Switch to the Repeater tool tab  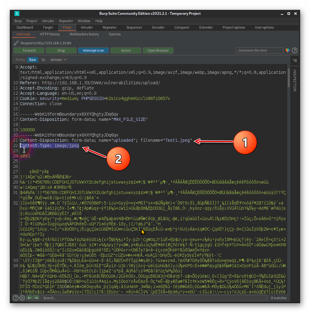[109, 28]
